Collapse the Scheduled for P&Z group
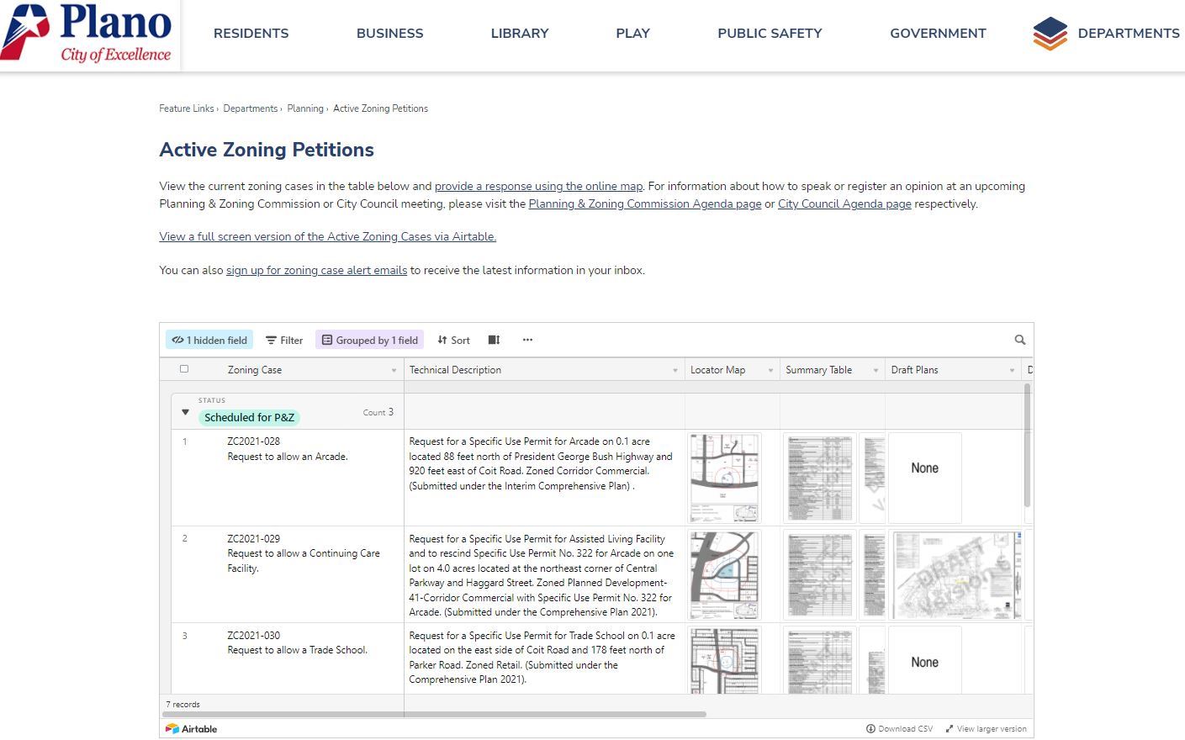1185x740 pixels. point(185,412)
